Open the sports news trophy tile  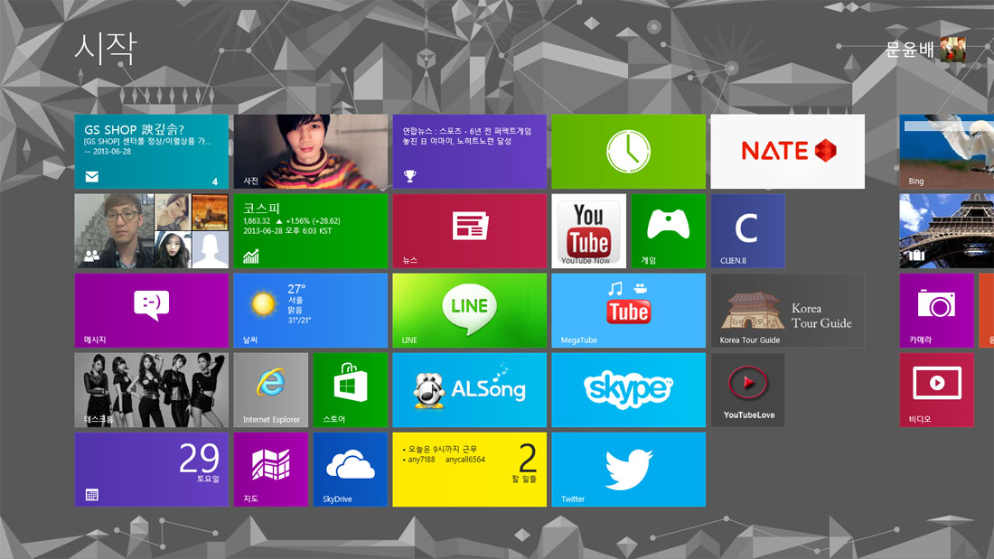click(x=470, y=152)
